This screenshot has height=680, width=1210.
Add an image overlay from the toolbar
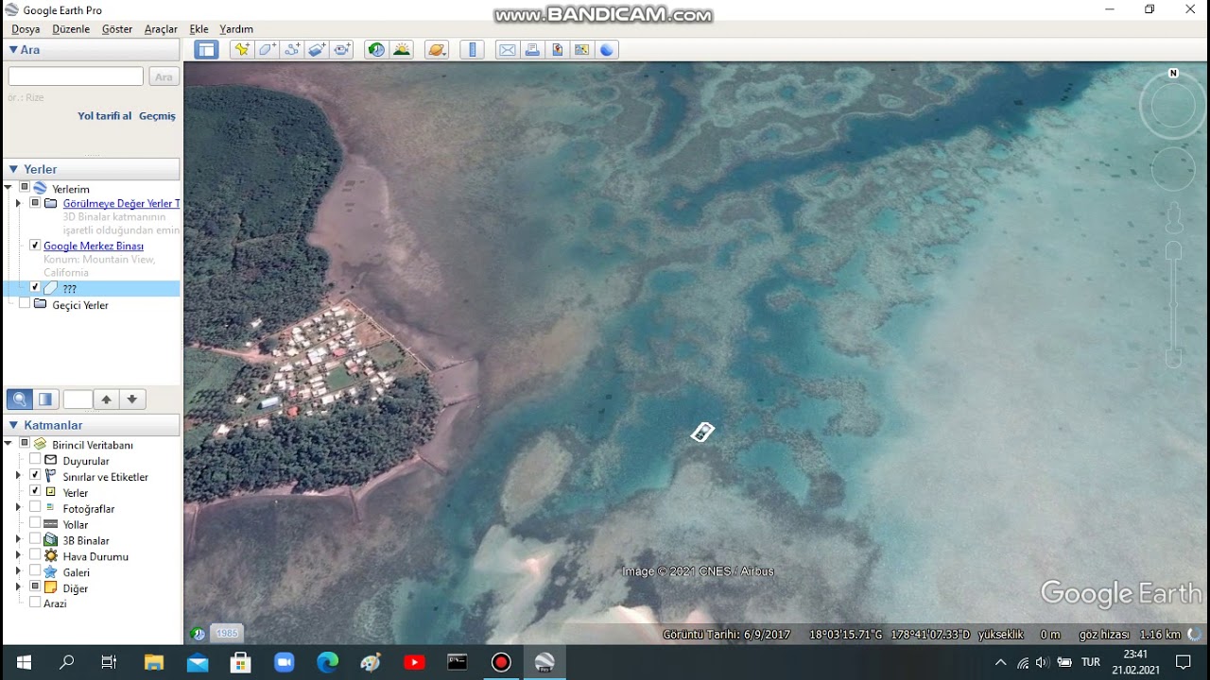click(317, 50)
